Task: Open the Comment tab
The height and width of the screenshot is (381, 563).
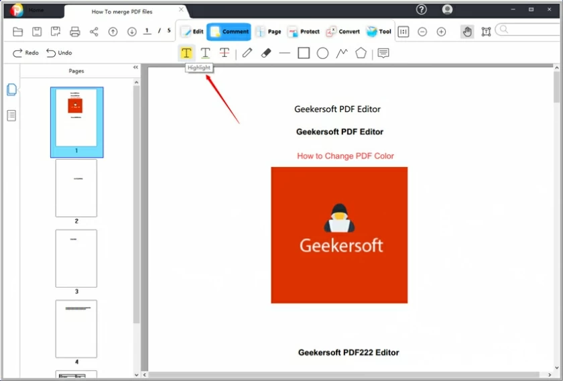Action: click(x=229, y=32)
